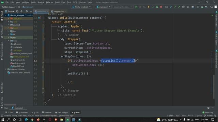Open TODO tool window
The height and width of the screenshot is (122, 218).
9,113
